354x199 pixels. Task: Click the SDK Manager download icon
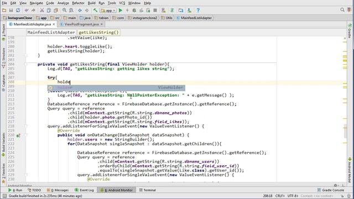pyautogui.click(x=189, y=11)
